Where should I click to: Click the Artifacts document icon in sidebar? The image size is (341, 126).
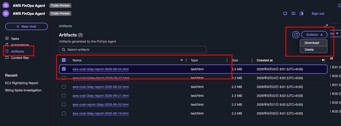(7, 51)
